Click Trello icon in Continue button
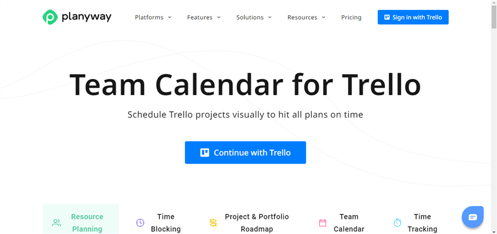Image resolution: width=497 pixels, height=234 pixels. 205,153
